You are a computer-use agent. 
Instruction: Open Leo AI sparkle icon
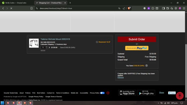coord(172,8)
